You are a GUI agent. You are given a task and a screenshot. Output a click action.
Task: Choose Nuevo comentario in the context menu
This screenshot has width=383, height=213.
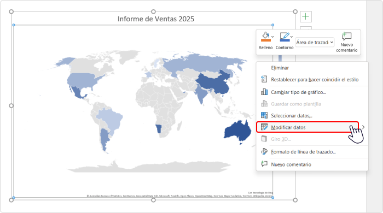pos(291,164)
